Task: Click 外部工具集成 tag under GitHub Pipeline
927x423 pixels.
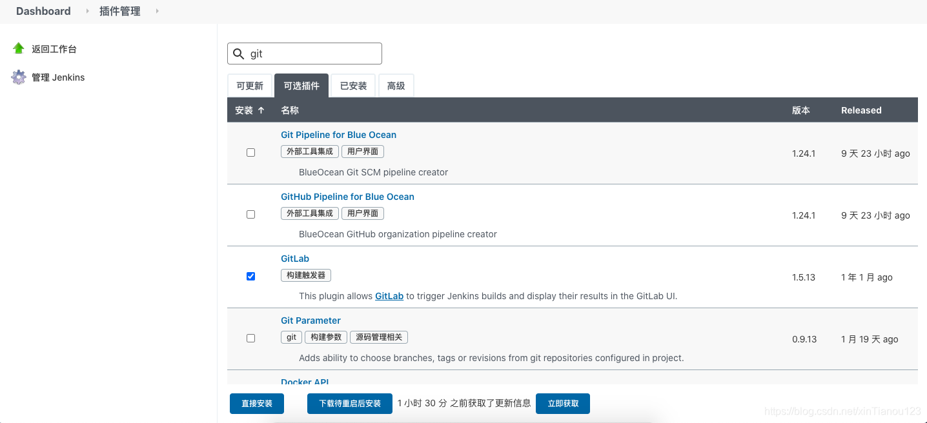Action: [310, 213]
